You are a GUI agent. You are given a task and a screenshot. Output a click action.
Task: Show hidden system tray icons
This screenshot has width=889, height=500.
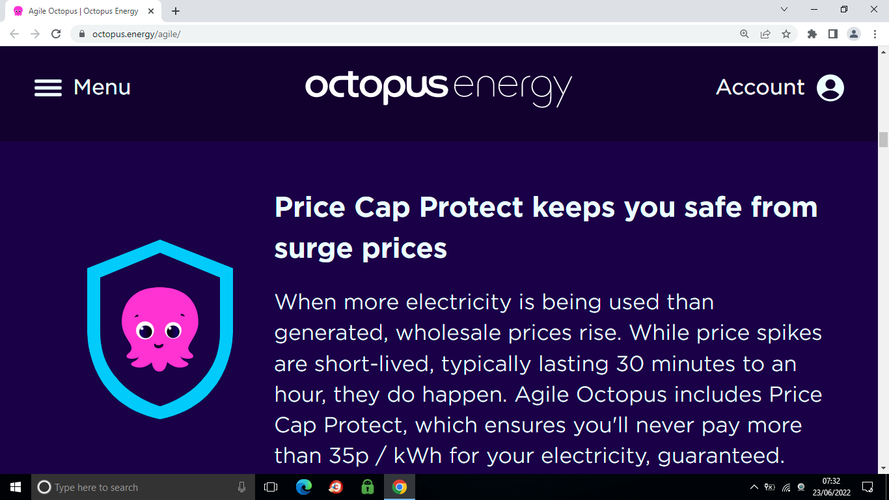pyautogui.click(x=754, y=487)
